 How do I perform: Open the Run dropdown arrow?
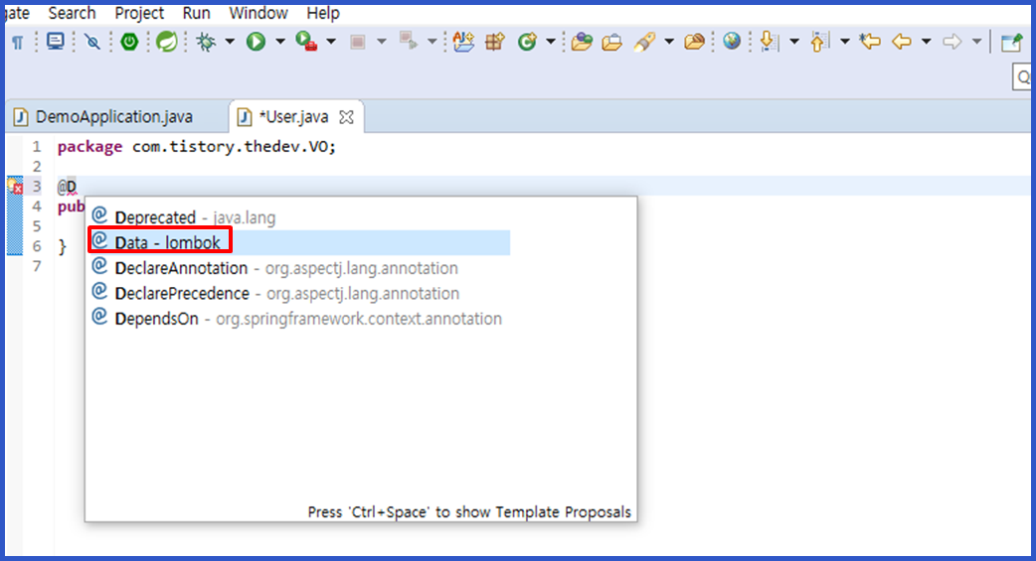tap(280, 42)
